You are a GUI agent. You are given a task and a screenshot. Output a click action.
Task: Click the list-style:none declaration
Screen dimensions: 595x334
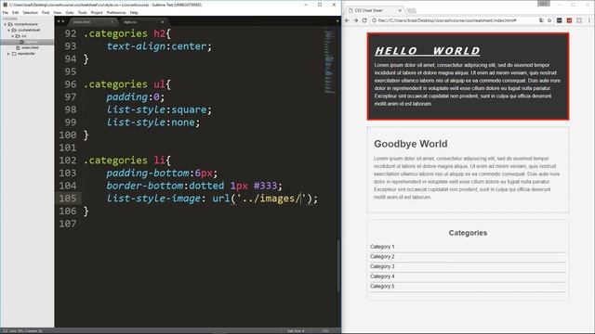click(152, 122)
